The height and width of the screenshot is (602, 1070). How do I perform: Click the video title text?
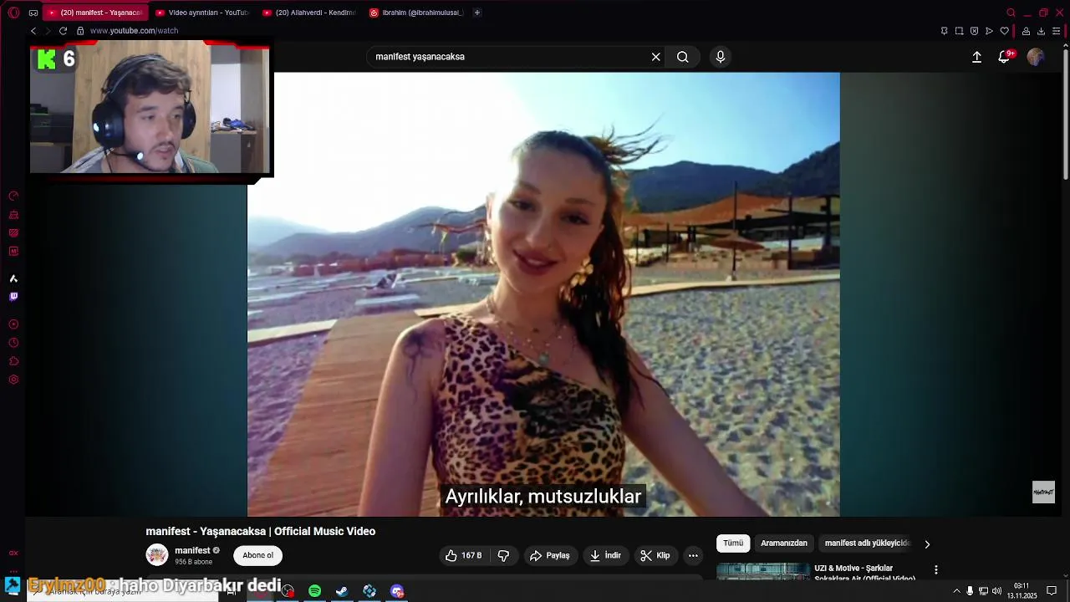coord(261,531)
